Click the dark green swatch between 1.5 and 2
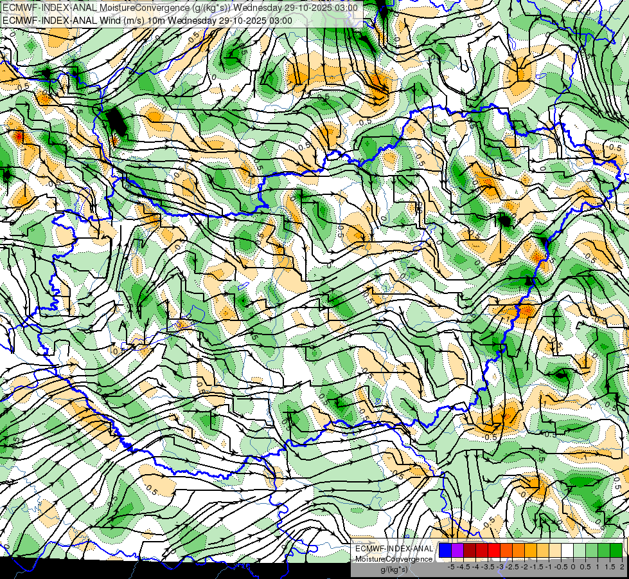Screen dimensions: 629x579 (616, 551)
